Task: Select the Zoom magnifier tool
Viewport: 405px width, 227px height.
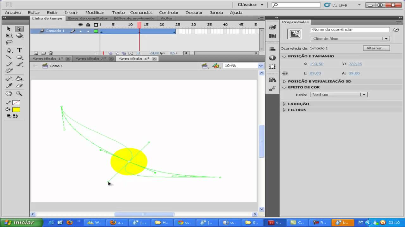Action: (x=19, y=93)
